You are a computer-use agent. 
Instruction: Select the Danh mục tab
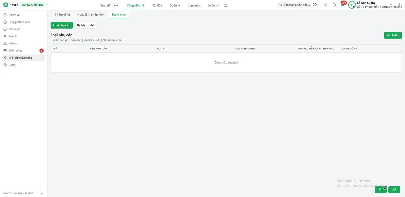119,15
